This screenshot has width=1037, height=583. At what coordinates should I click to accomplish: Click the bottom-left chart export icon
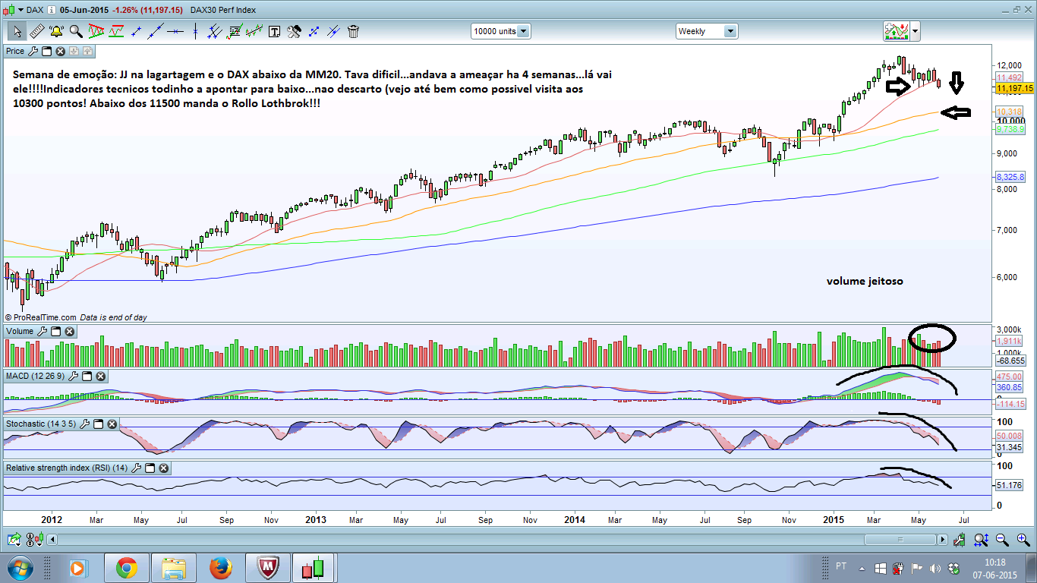pos(14,540)
